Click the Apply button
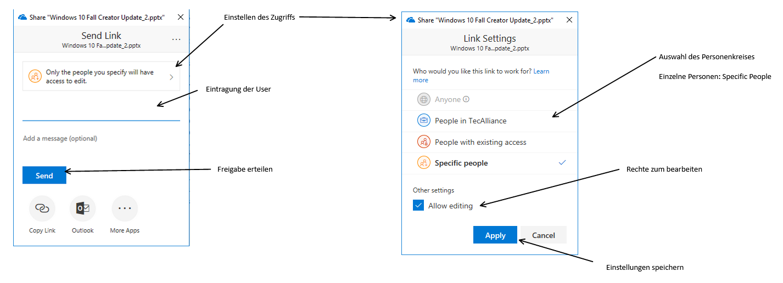Viewport: 783px width, 283px height. (x=495, y=235)
